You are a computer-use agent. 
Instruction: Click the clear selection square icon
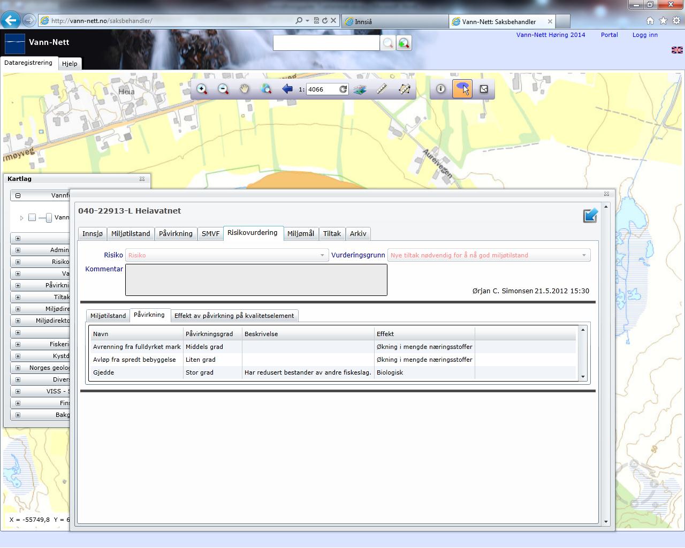tap(484, 89)
